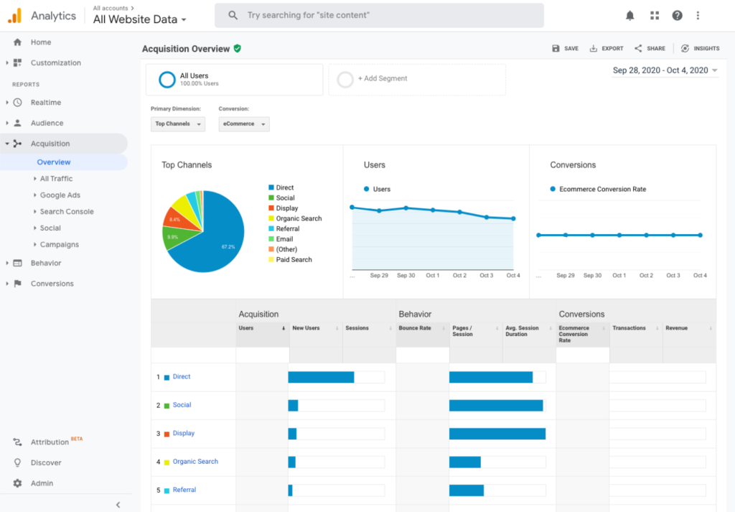Open the eCommerce conversion dropdown
This screenshot has height=512, width=735.
click(243, 124)
